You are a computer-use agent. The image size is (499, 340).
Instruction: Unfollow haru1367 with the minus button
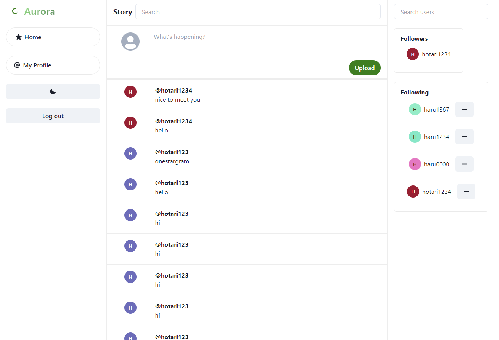pyautogui.click(x=464, y=109)
